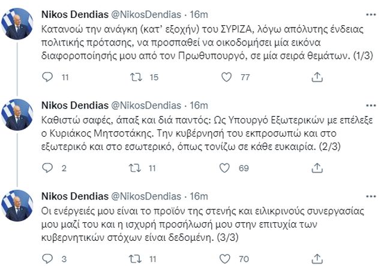384x266 pixels.
Task: Retweet the third tweet marked (3/3)
Action: coord(137,259)
